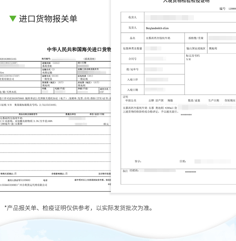Click the 数量/重量 column header
This screenshot has height=241, width=236.
point(194,100)
